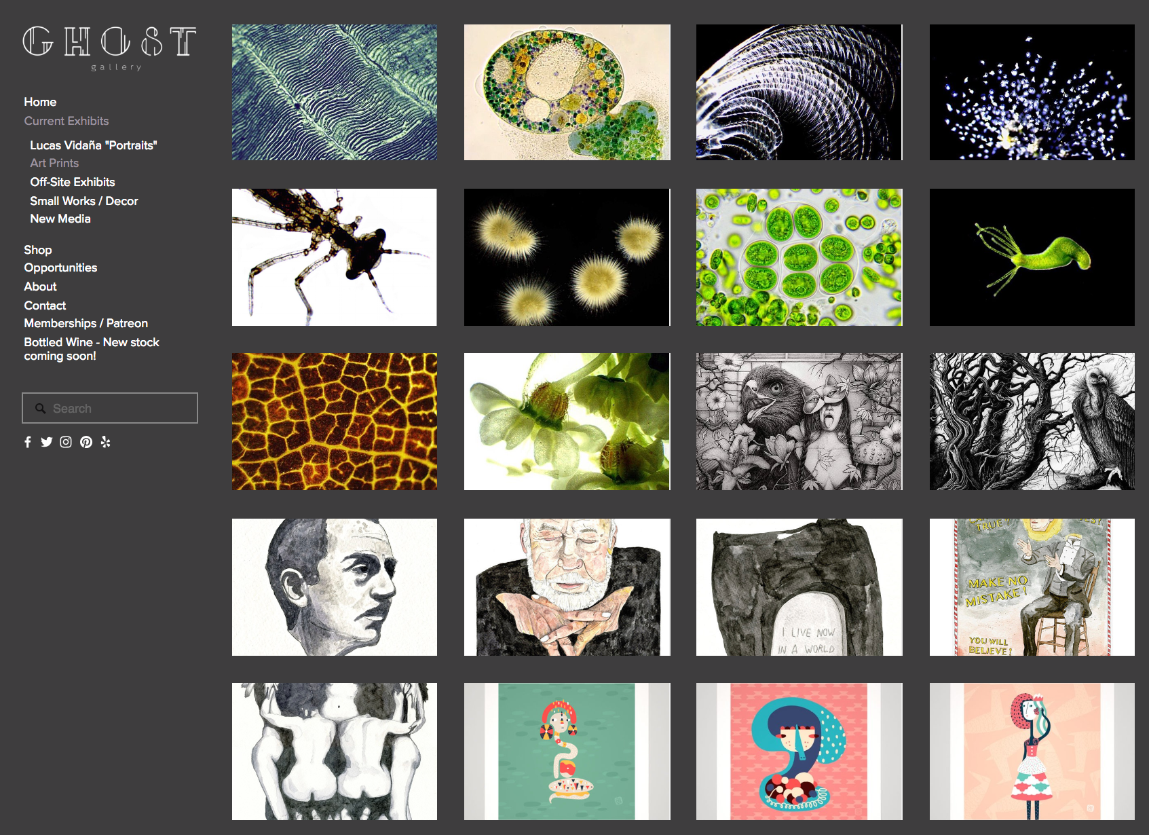Go to the Home page
Image resolution: width=1149 pixels, height=835 pixels.
coord(40,102)
